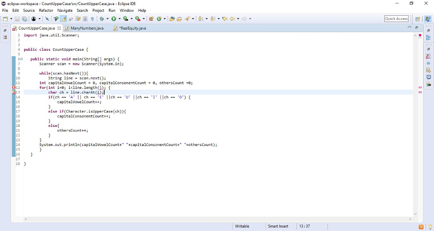Screen dimensions: 434x231
Task: Open dropdown arrow next to Debug icon
Action: coord(107,19)
